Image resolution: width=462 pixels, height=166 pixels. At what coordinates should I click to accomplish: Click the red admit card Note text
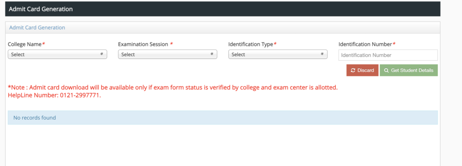(173, 87)
